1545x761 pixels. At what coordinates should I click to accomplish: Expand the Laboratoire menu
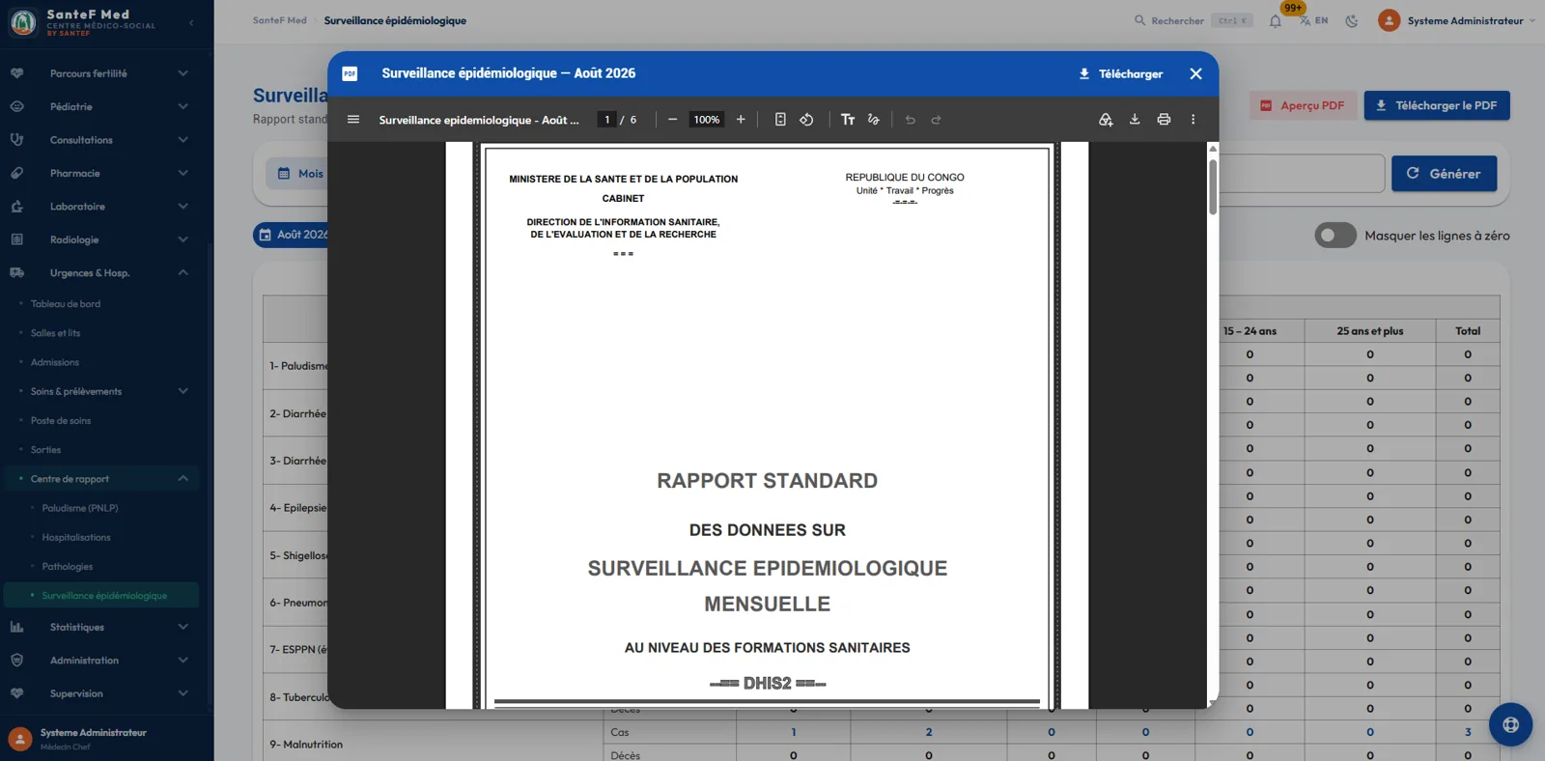pos(100,207)
